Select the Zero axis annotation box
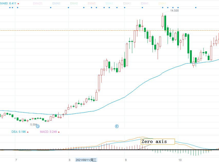Screen dimensions: 219x162 [158, 141]
